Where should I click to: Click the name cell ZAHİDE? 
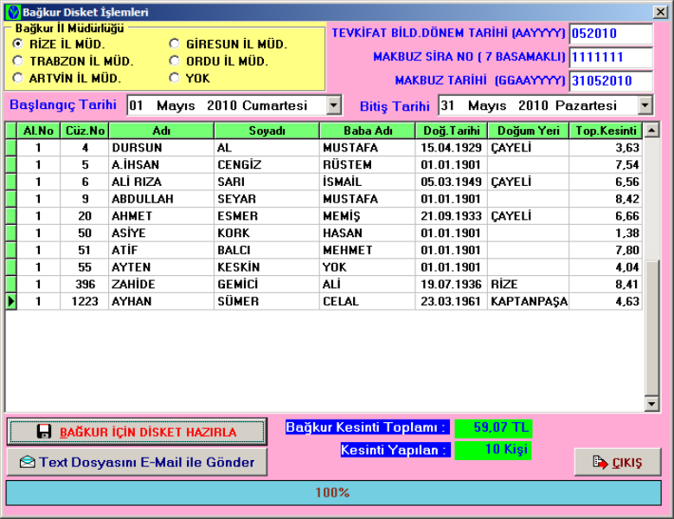pyautogui.click(x=162, y=284)
